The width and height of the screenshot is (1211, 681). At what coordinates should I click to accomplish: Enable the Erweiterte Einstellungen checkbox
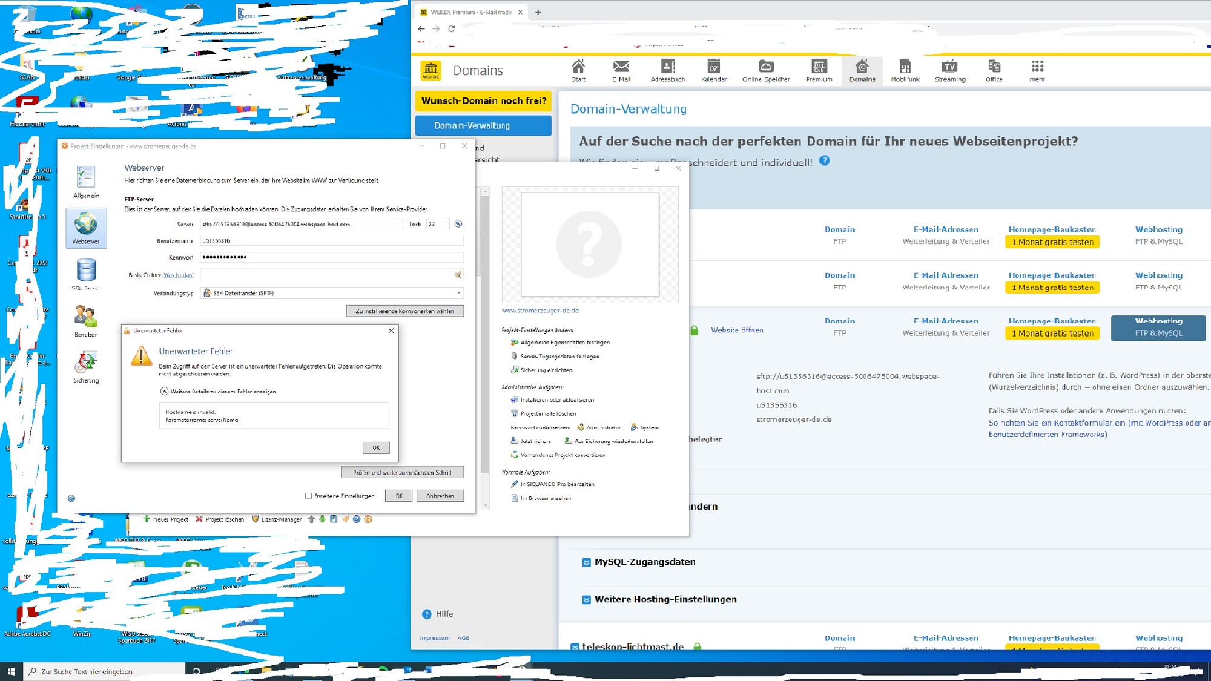point(309,496)
